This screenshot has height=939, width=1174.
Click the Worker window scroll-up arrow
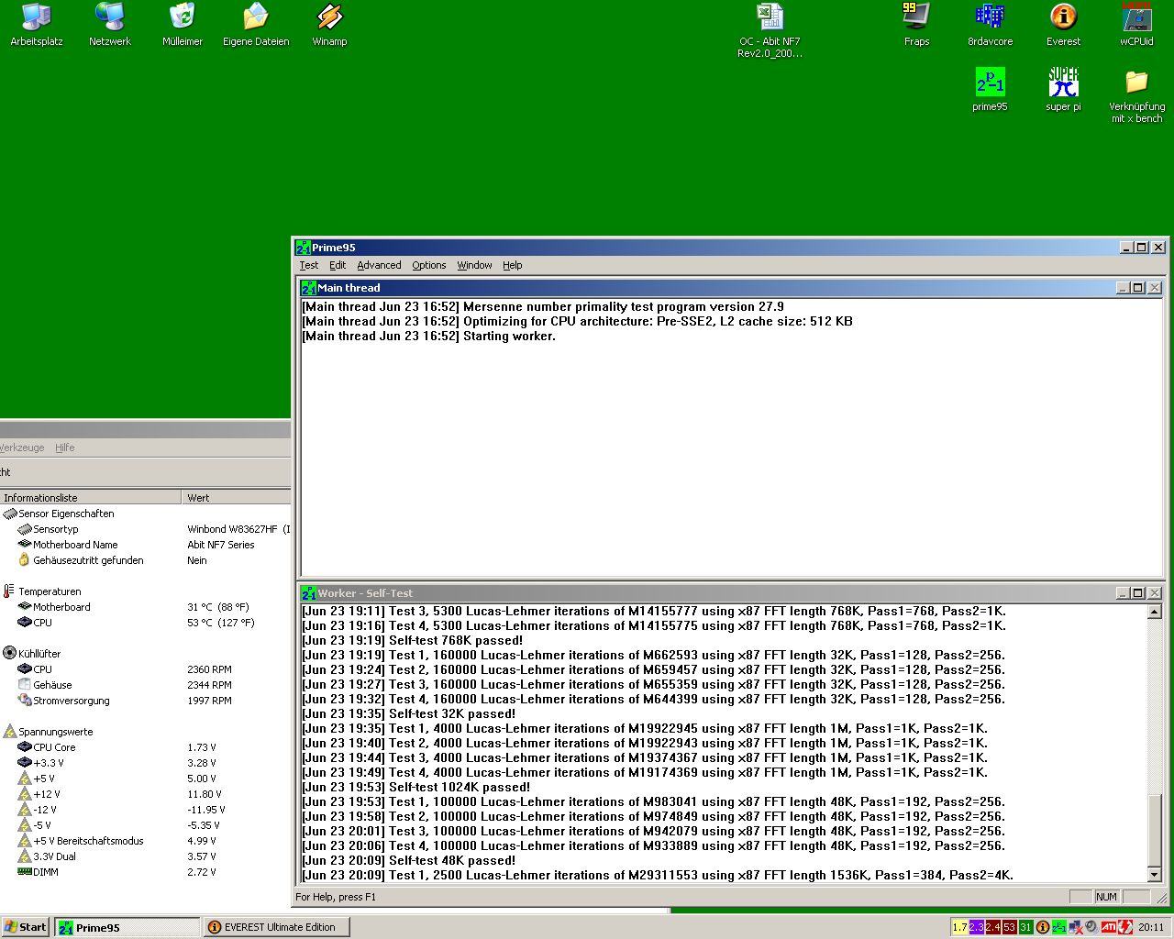(x=1155, y=612)
